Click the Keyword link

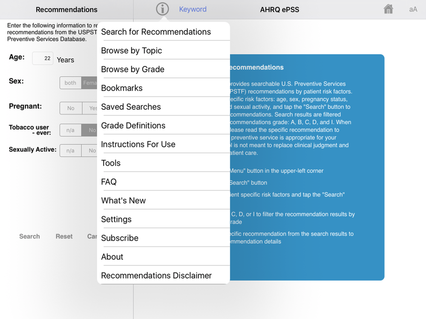193,9
